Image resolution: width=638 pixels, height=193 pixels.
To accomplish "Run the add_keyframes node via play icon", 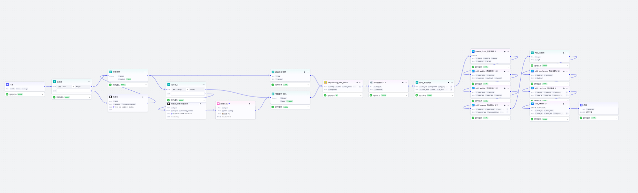I will tap(564, 71).
